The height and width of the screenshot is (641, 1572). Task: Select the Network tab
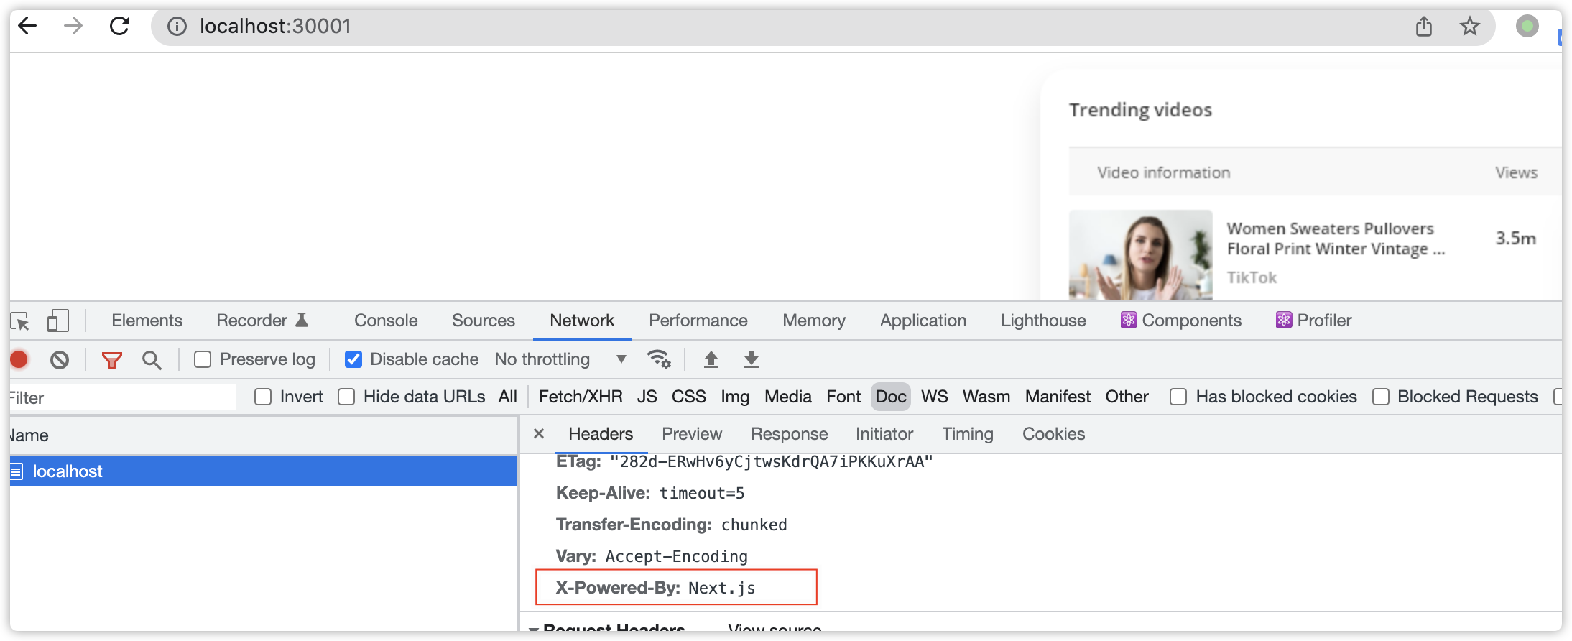582,320
